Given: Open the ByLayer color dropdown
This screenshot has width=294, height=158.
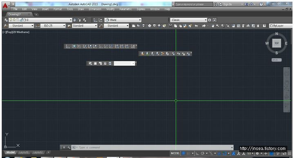Looking at the screenshot, I should [281, 26].
